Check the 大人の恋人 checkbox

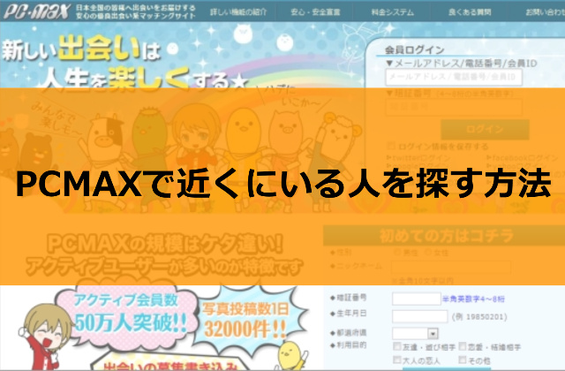coord(396,360)
